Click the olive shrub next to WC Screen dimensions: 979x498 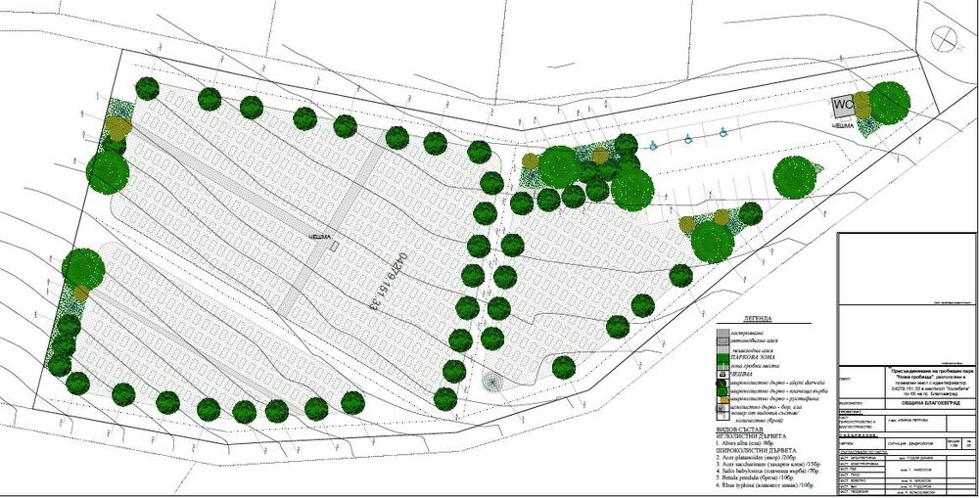tap(862, 104)
